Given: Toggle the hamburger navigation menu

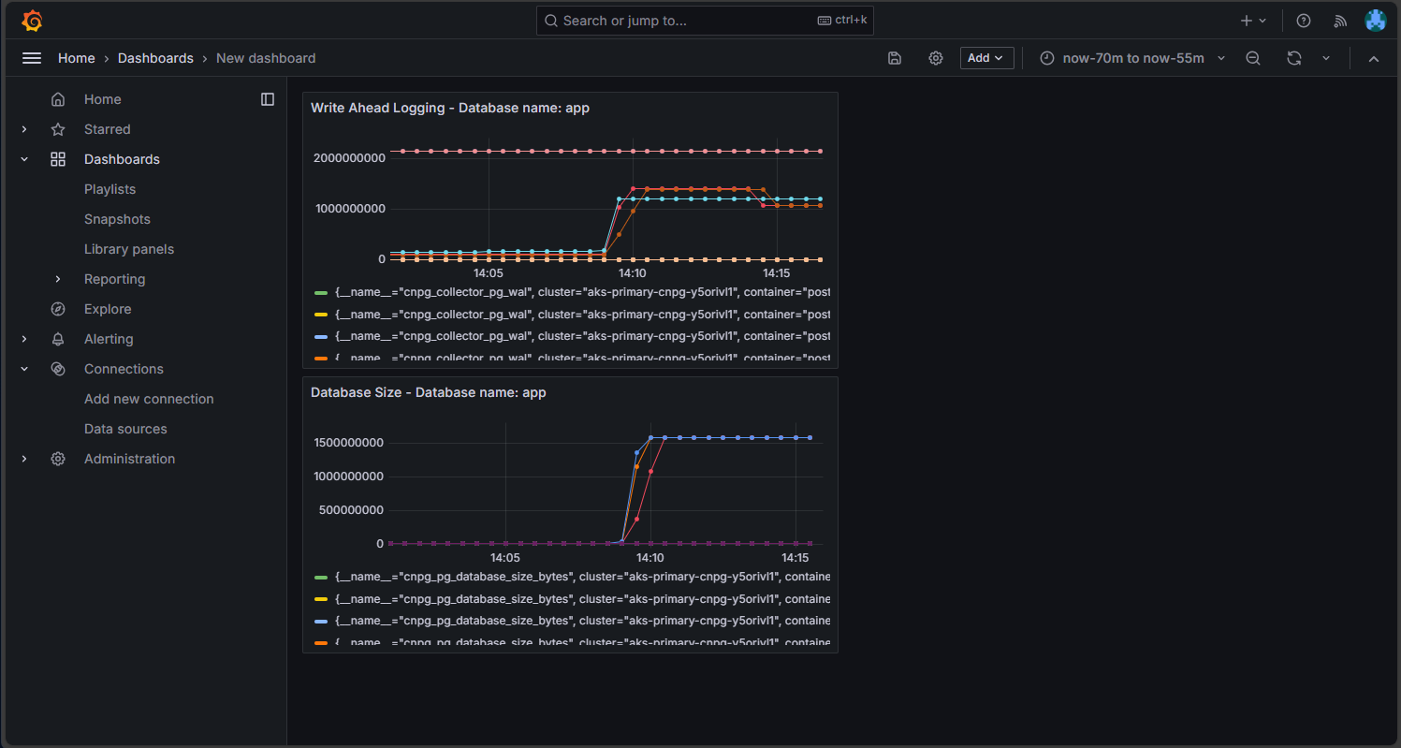Looking at the screenshot, I should click(x=32, y=58).
